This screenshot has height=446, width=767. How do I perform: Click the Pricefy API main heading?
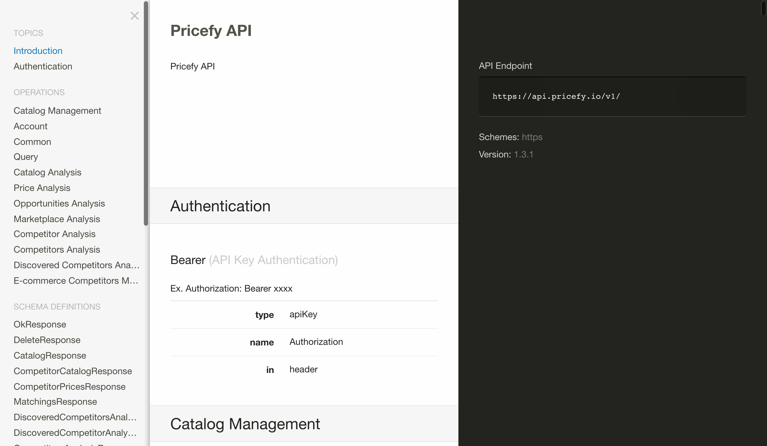click(x=211, y=31)
